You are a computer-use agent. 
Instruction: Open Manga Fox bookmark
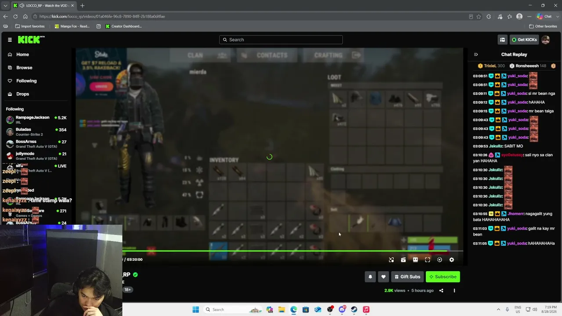pyautogui.click(x=72, y=26)
